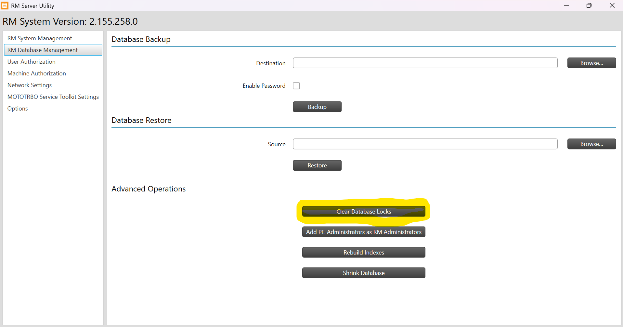Click Clear Database Locks
This screenshot has width=623, height=327.
364,212
